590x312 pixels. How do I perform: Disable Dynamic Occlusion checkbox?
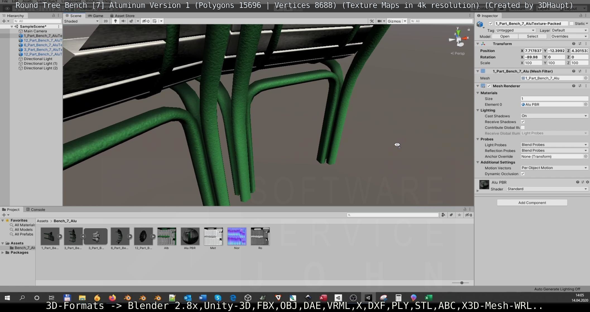coord(523,174)
